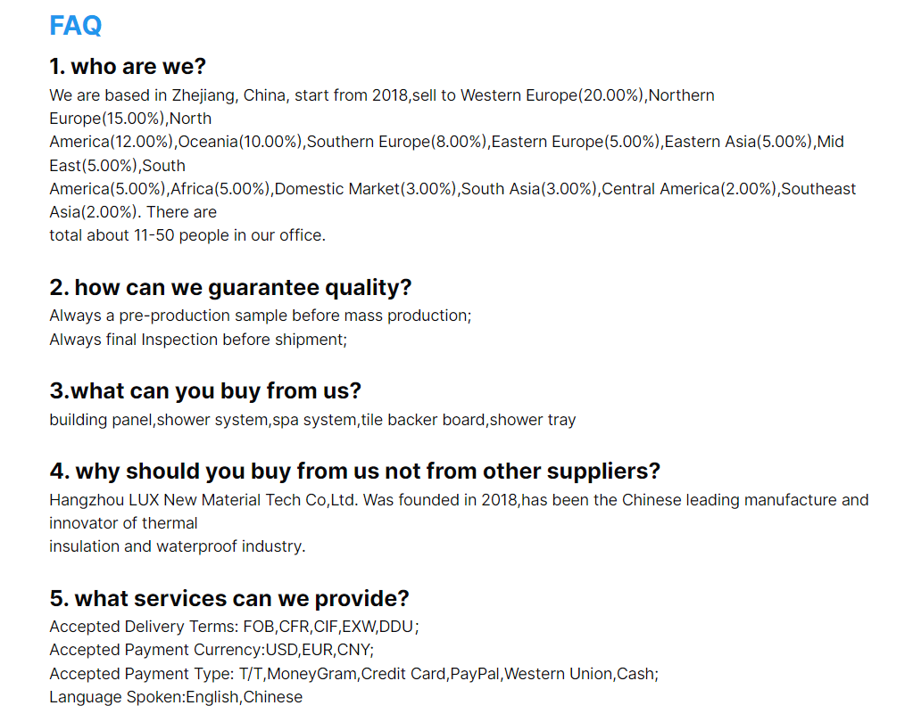Click the product list starting "building panel"
913x722 pixels.
[x=312, y=420]
